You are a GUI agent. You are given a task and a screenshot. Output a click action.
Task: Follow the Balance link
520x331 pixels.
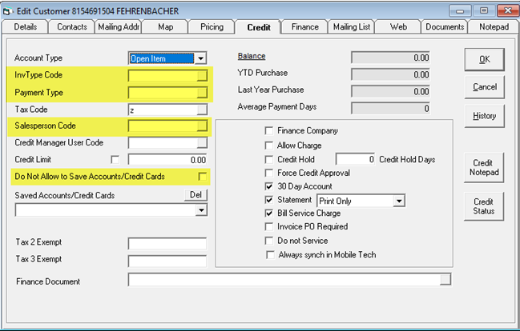pos(252,56)
